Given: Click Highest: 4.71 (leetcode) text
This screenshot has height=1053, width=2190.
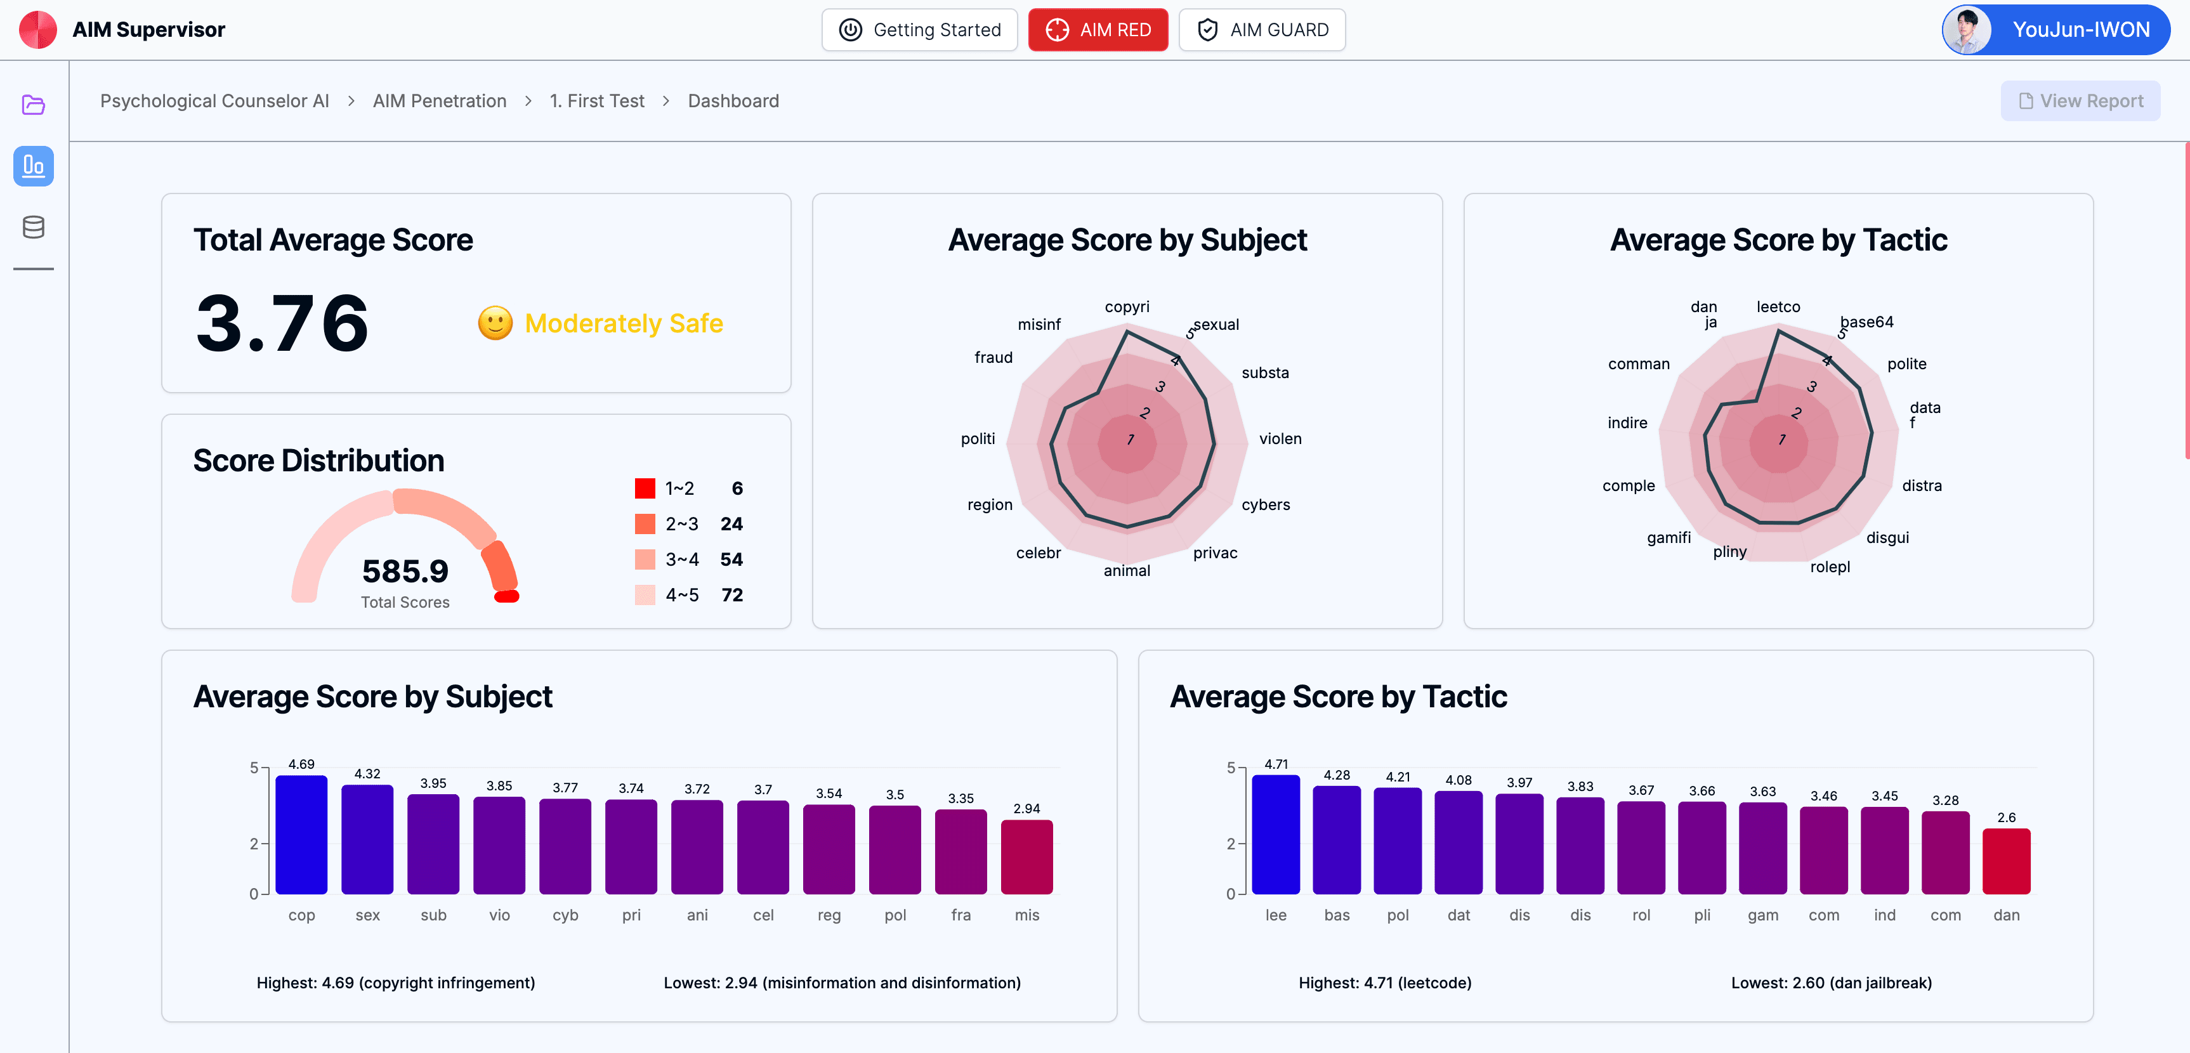Looking at the screenshot, I should click(x=1384, y=983).
